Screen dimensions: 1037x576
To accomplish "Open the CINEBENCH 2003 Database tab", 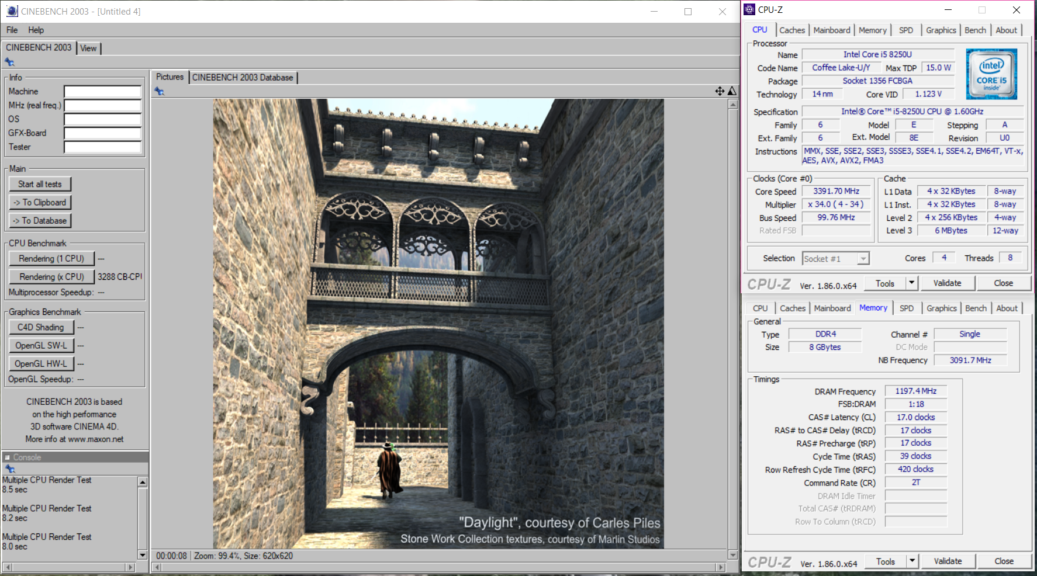I will click(243, 77).
